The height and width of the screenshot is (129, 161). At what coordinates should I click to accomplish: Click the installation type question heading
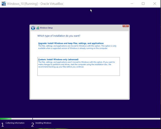pos(59,36)
